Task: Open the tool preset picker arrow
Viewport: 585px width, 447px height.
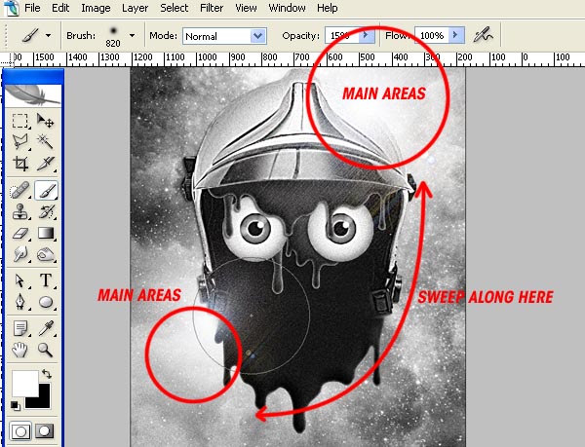Action: [x=48, y=36]
